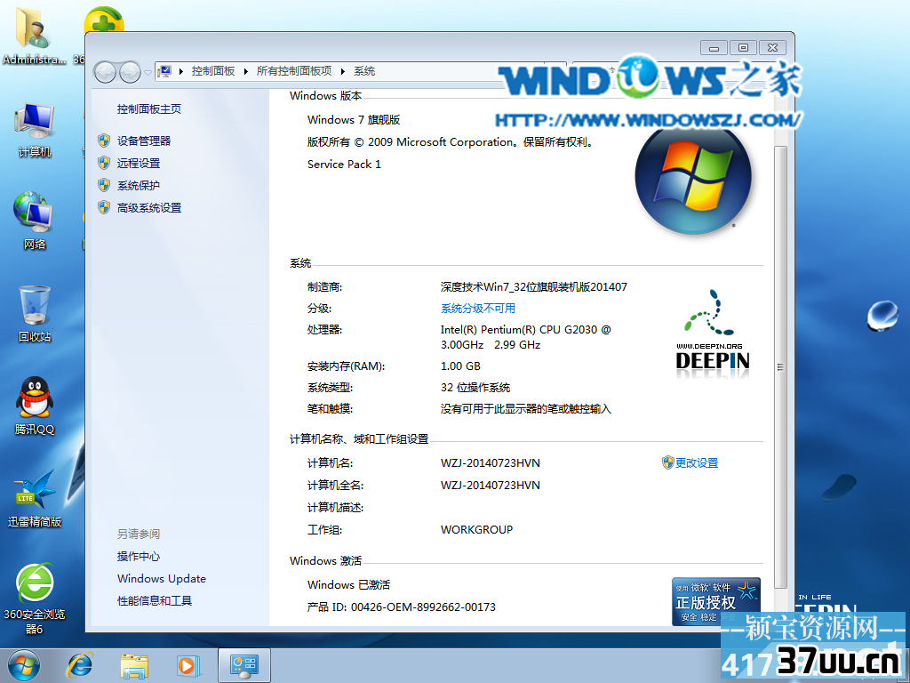Expand the arrow after 控制面板 breadcrumb
Viewport: 910px width, 683px height.
(x=245, y=71)
